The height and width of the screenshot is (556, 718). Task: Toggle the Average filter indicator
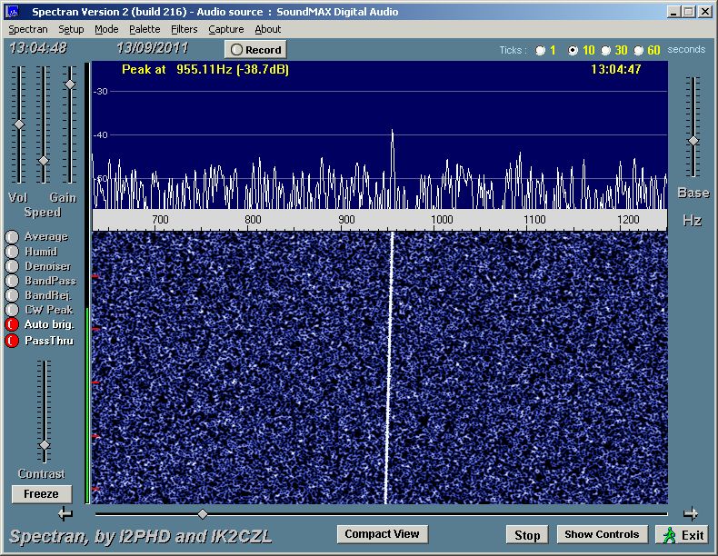12,237
